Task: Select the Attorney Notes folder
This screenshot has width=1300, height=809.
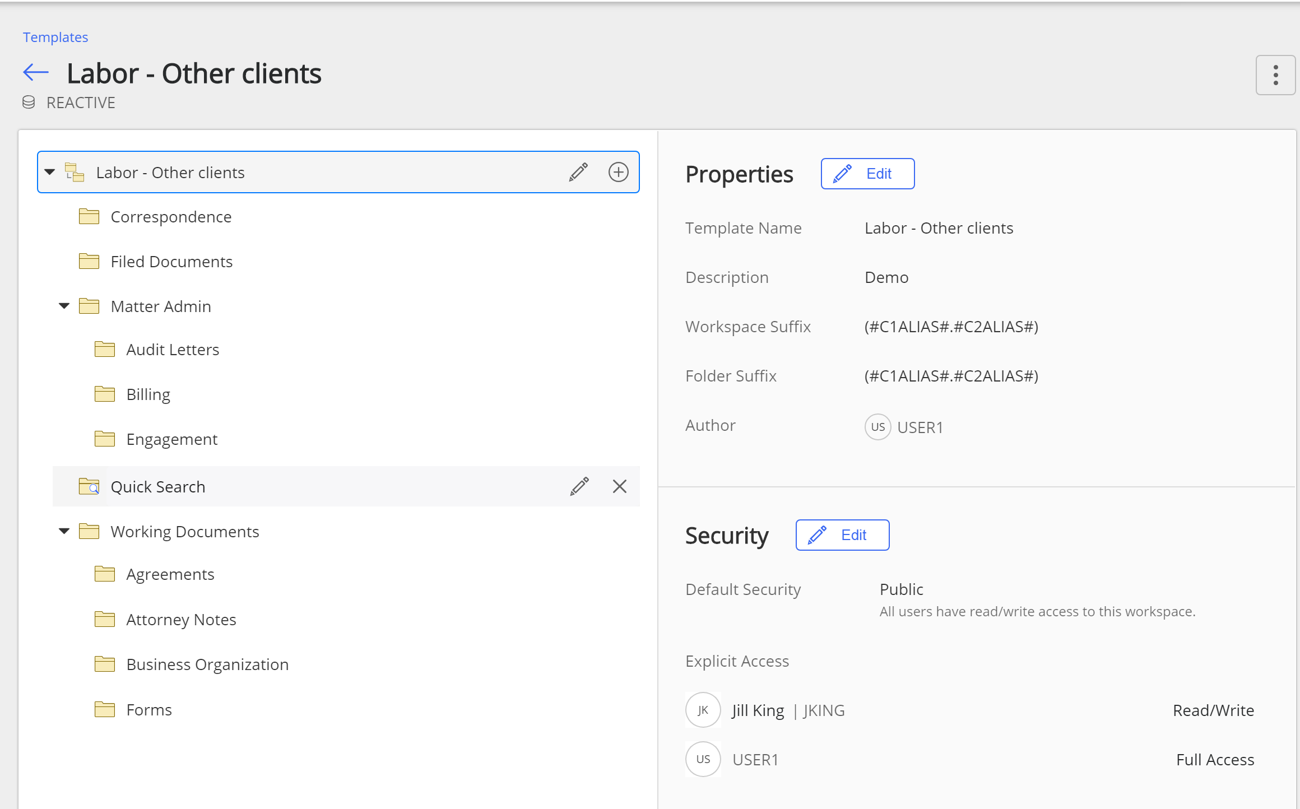Action: coord(181,620)
